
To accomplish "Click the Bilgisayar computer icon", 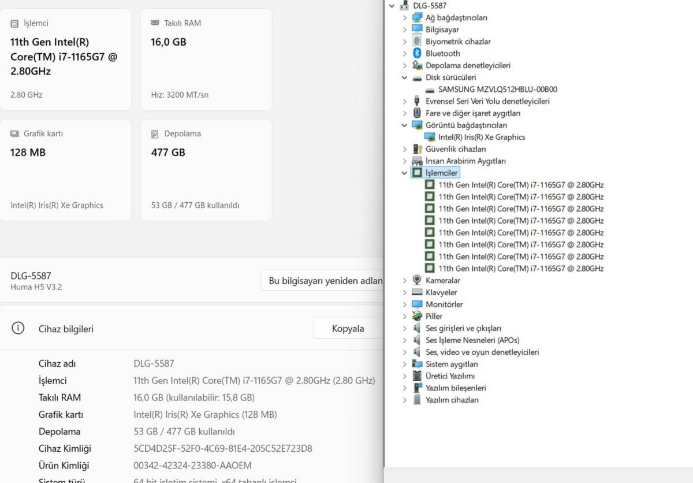I will (x=417, y=29).
